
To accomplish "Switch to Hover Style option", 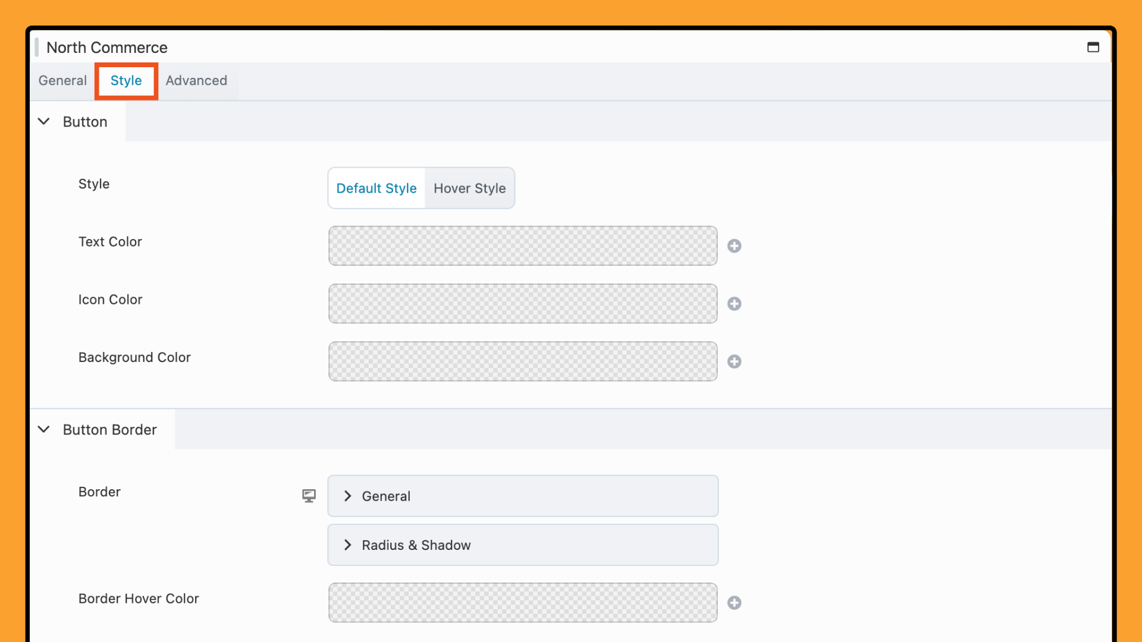I will (469, 188).
